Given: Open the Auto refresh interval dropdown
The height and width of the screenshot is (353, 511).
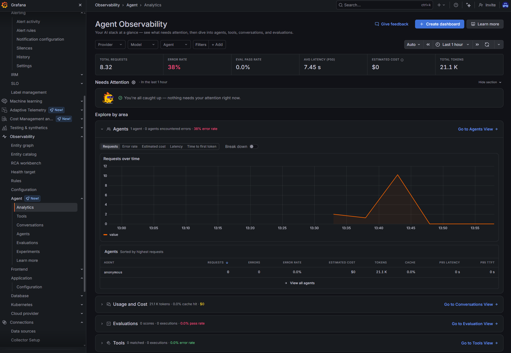Looking at the screenshot, I should (414, 45).
